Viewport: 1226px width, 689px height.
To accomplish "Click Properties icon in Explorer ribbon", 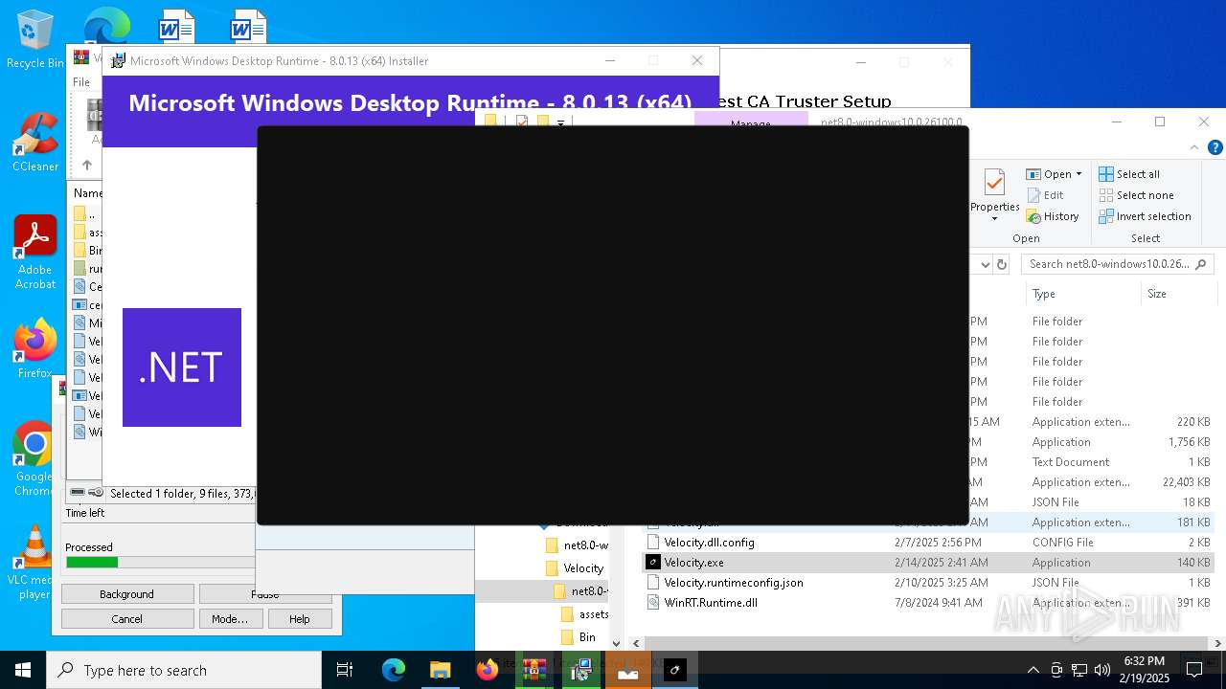I will point(994,183).
